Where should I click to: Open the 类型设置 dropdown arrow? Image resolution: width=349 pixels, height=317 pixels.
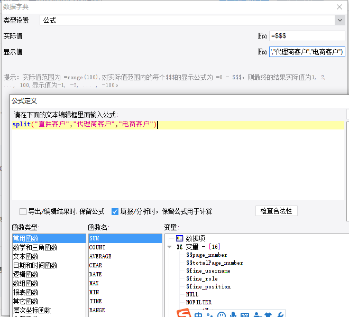click(x=340, y=20)
